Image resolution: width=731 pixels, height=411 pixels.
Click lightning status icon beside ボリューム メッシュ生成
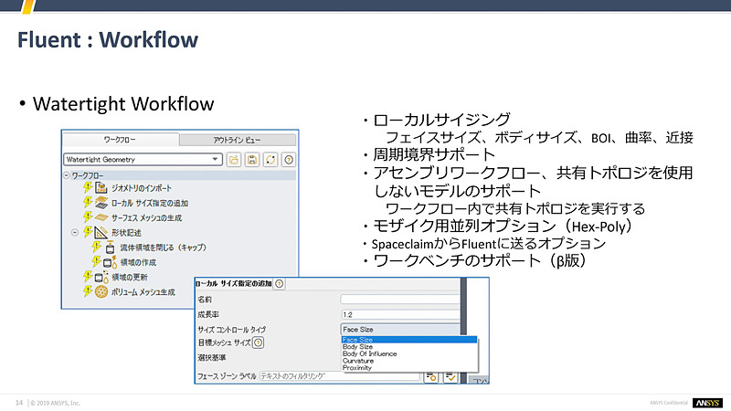click(x=88, y=291)
